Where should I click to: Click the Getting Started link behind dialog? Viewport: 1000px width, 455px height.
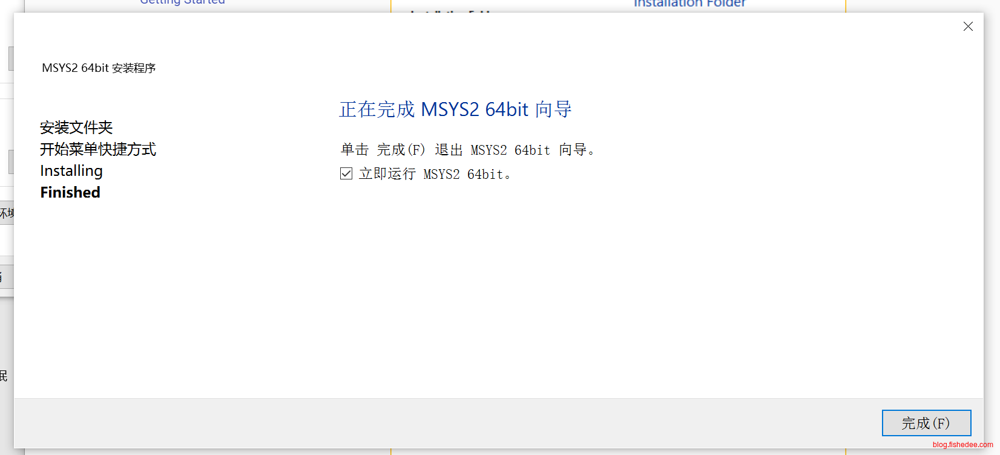(x=182, y=3)
